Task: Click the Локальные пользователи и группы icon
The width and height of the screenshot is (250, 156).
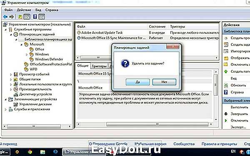Action: tap(16, 84)
